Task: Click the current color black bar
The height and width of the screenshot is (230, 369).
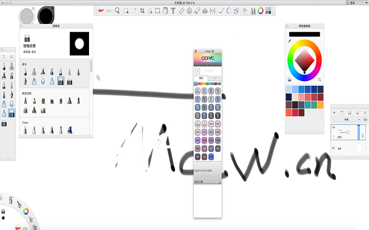Action: pos(304,34)
